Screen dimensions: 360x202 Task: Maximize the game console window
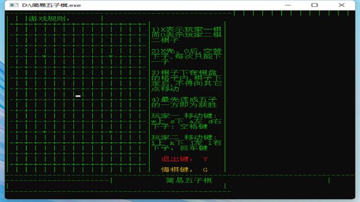(314, 5)
